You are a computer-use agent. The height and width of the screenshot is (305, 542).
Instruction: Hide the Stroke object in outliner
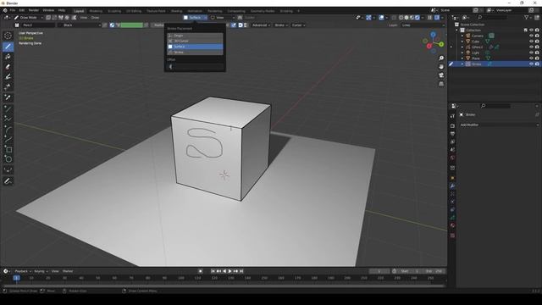[x=531, y=64]
